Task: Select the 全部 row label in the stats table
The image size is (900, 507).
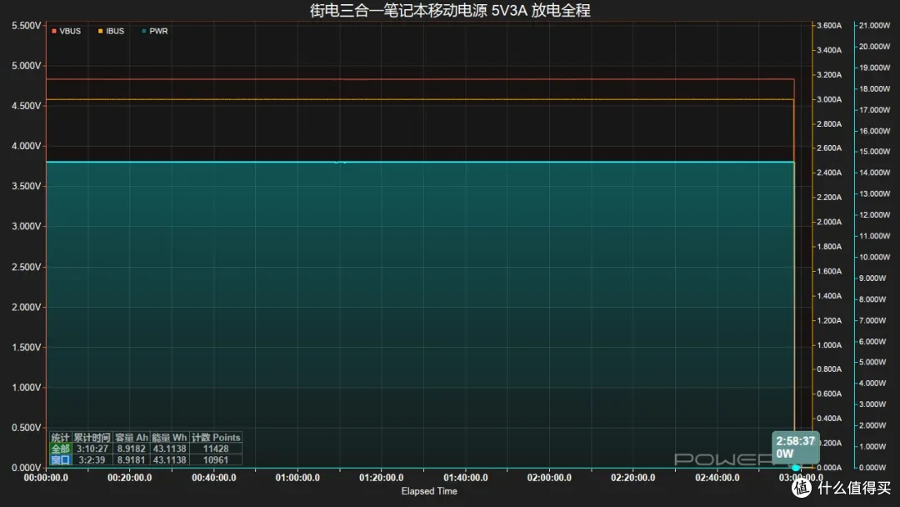Action: (x=60, y=449)
